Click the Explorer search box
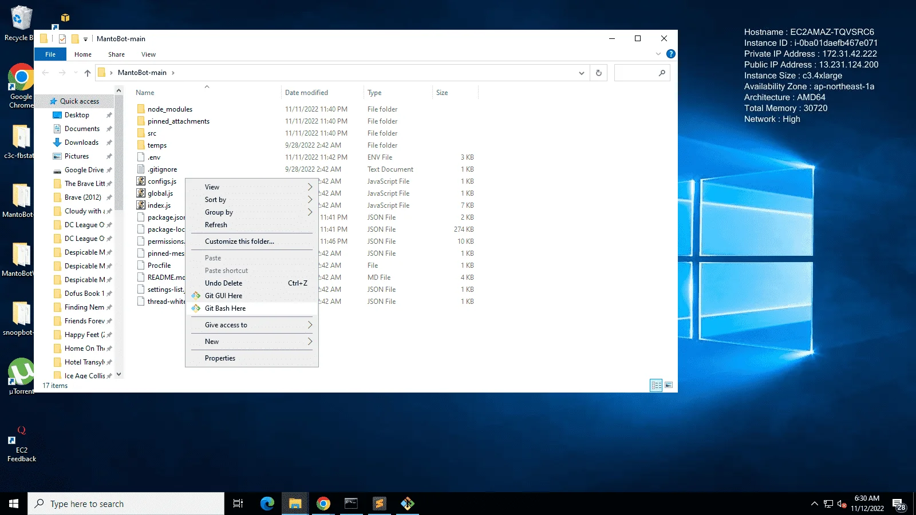This screenshot has width=916, height=515. point(642,73)
